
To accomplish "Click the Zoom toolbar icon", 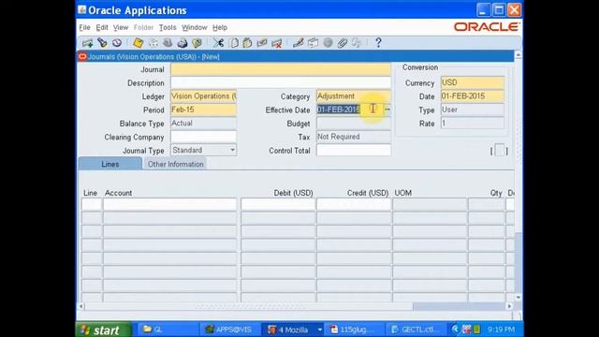I will coord(313,43).
